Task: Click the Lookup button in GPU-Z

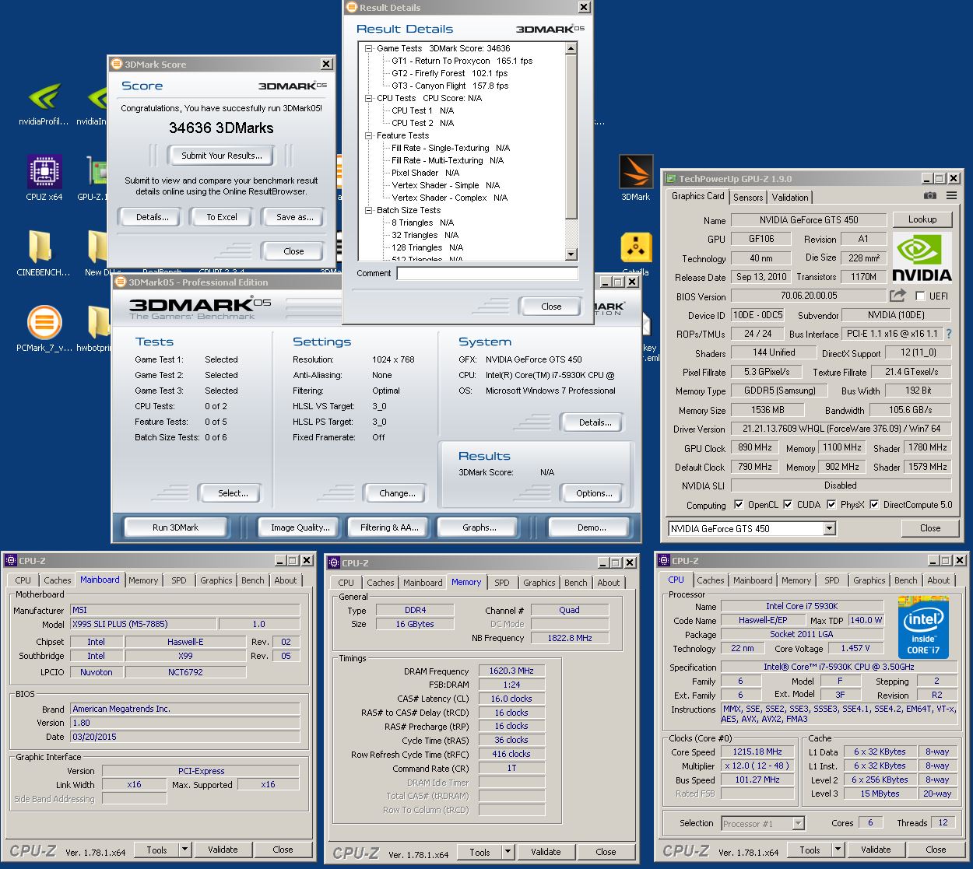Action: click(922, 219)
